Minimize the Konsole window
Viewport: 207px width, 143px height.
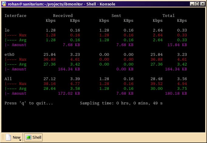coord(192,4)
